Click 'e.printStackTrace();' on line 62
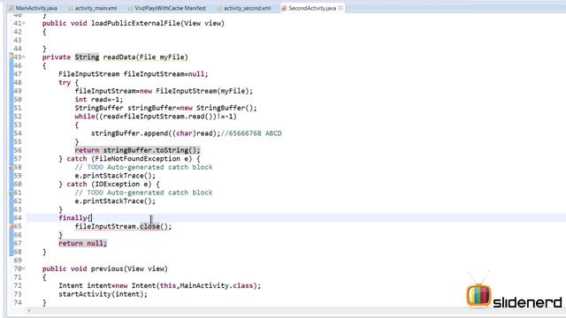The width and height of the screenshot is (566, 318). tap(115, 201)
